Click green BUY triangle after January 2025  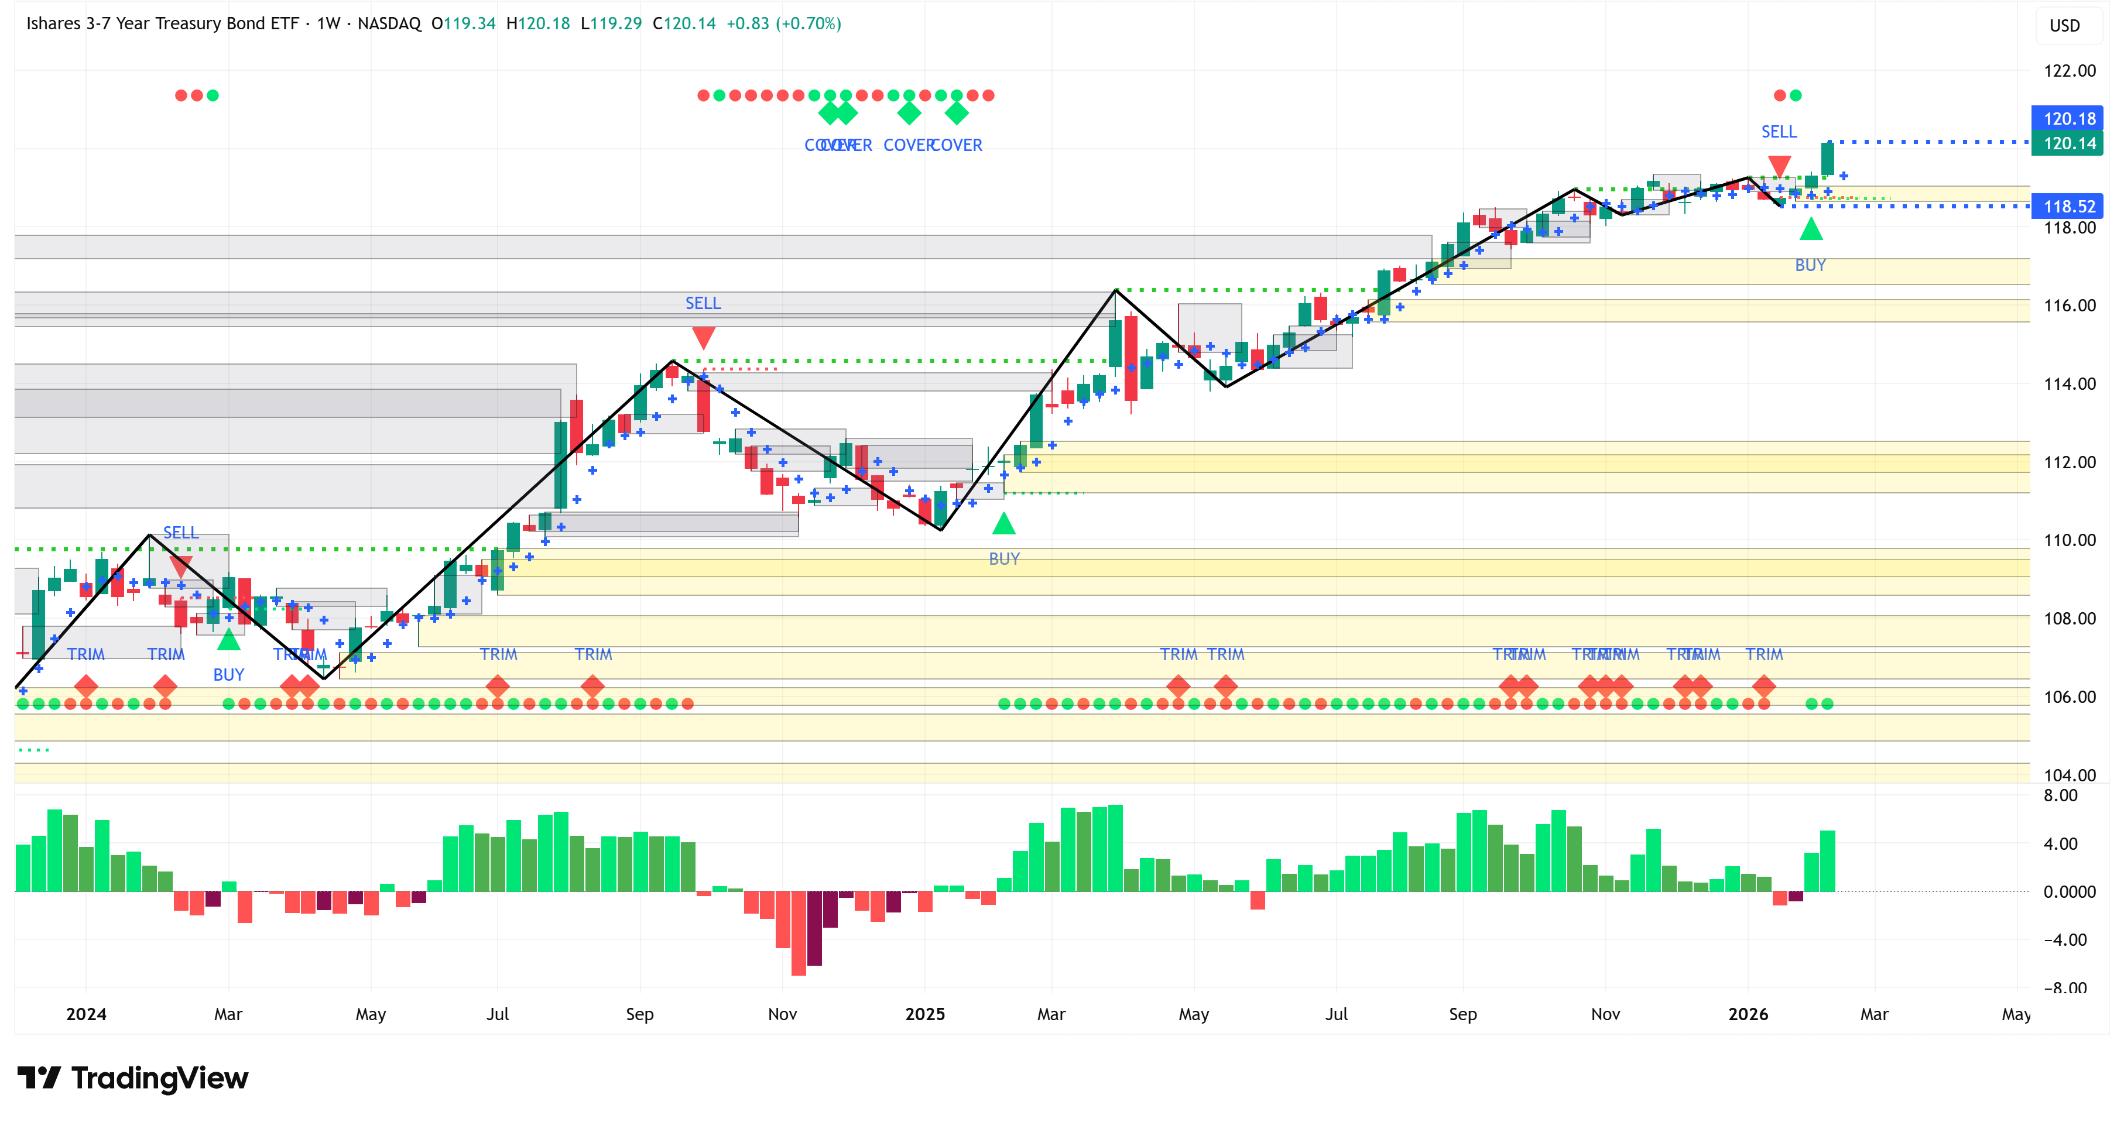(x=1003, y=523)
